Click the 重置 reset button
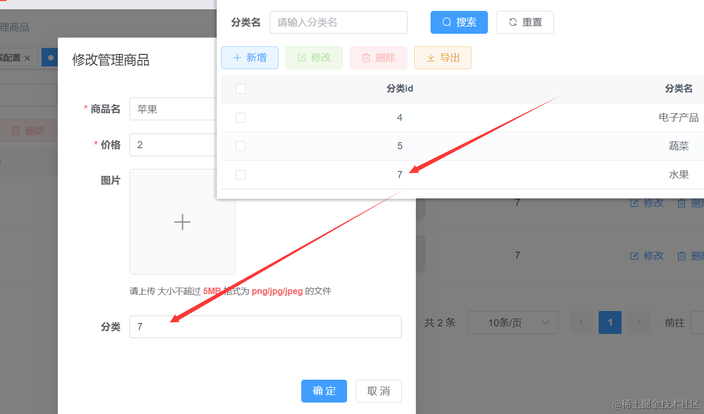This screenshot has height=414, width=704. point(525,22)
